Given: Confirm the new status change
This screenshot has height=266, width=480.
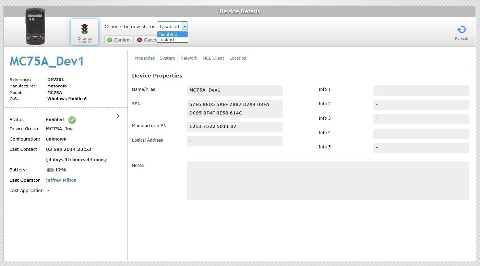Looking at the screenshot, I should click(119, 40).
